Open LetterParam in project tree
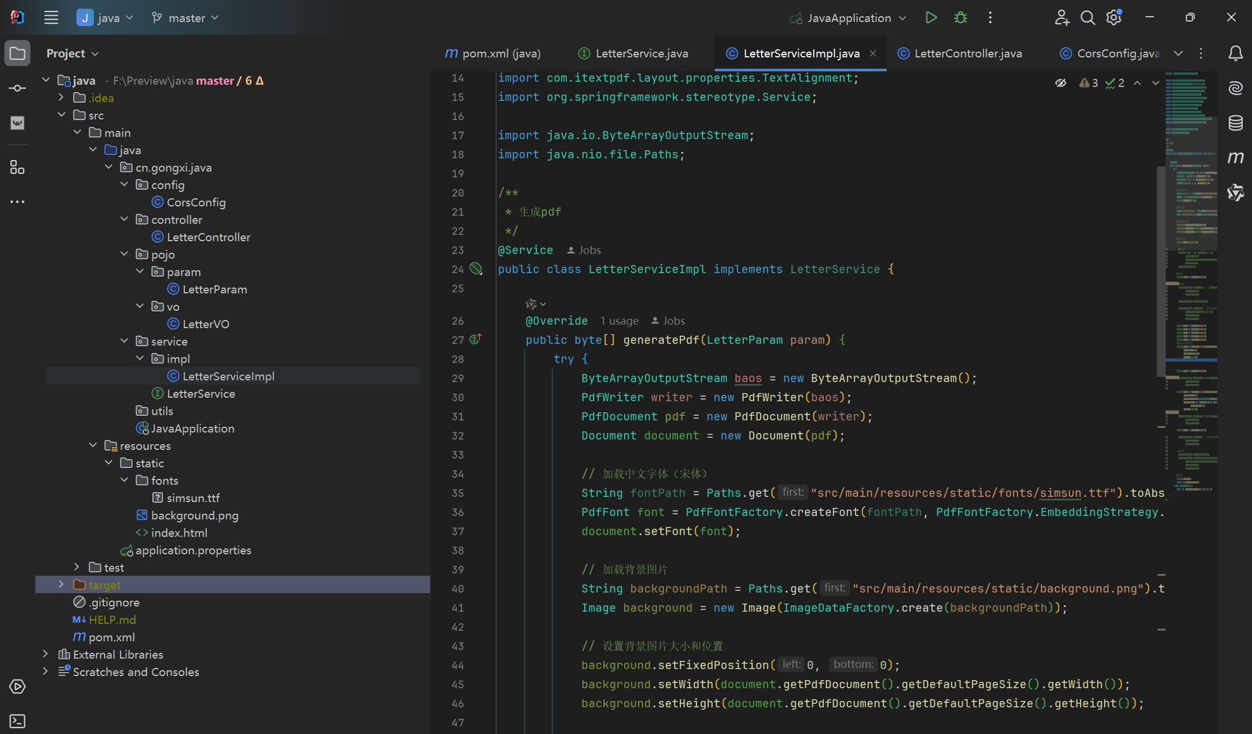Viewport: 1252px width, 734px height. (x=208, y=289)
